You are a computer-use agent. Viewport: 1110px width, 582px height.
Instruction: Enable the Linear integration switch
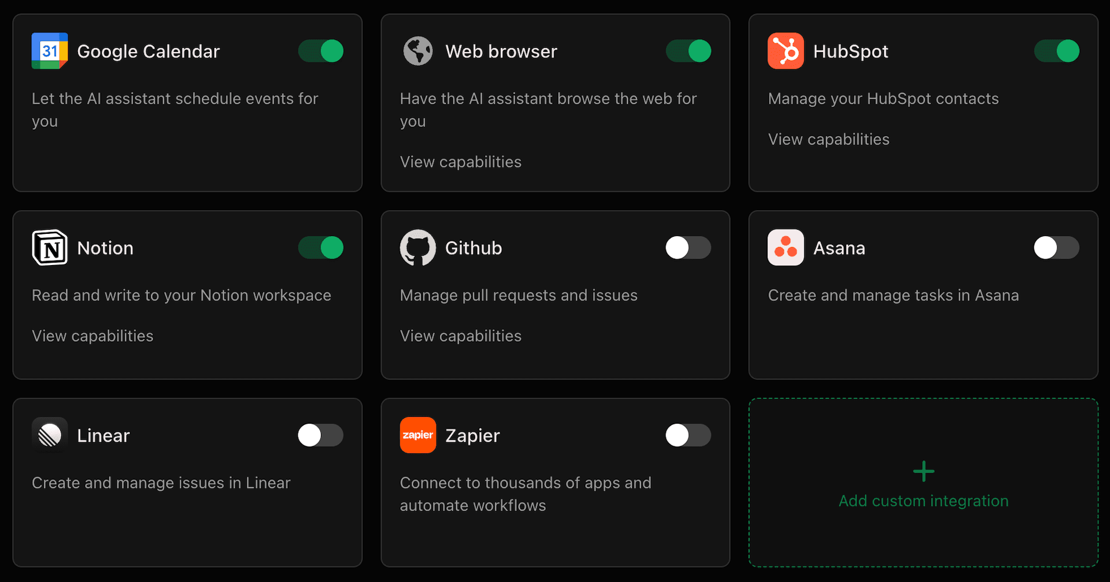321,435
